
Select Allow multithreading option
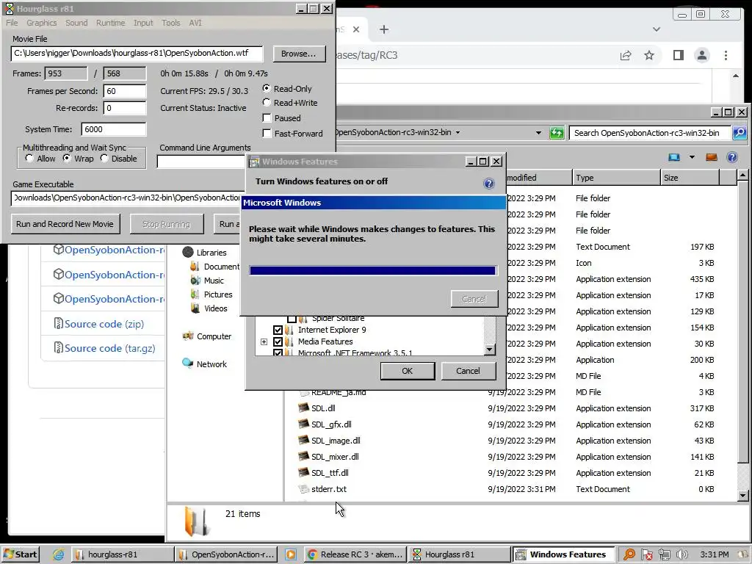tap(29, 159)
